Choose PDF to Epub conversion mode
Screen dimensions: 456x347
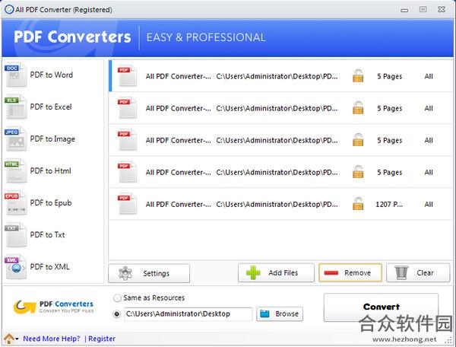click(x=51, y=203)
